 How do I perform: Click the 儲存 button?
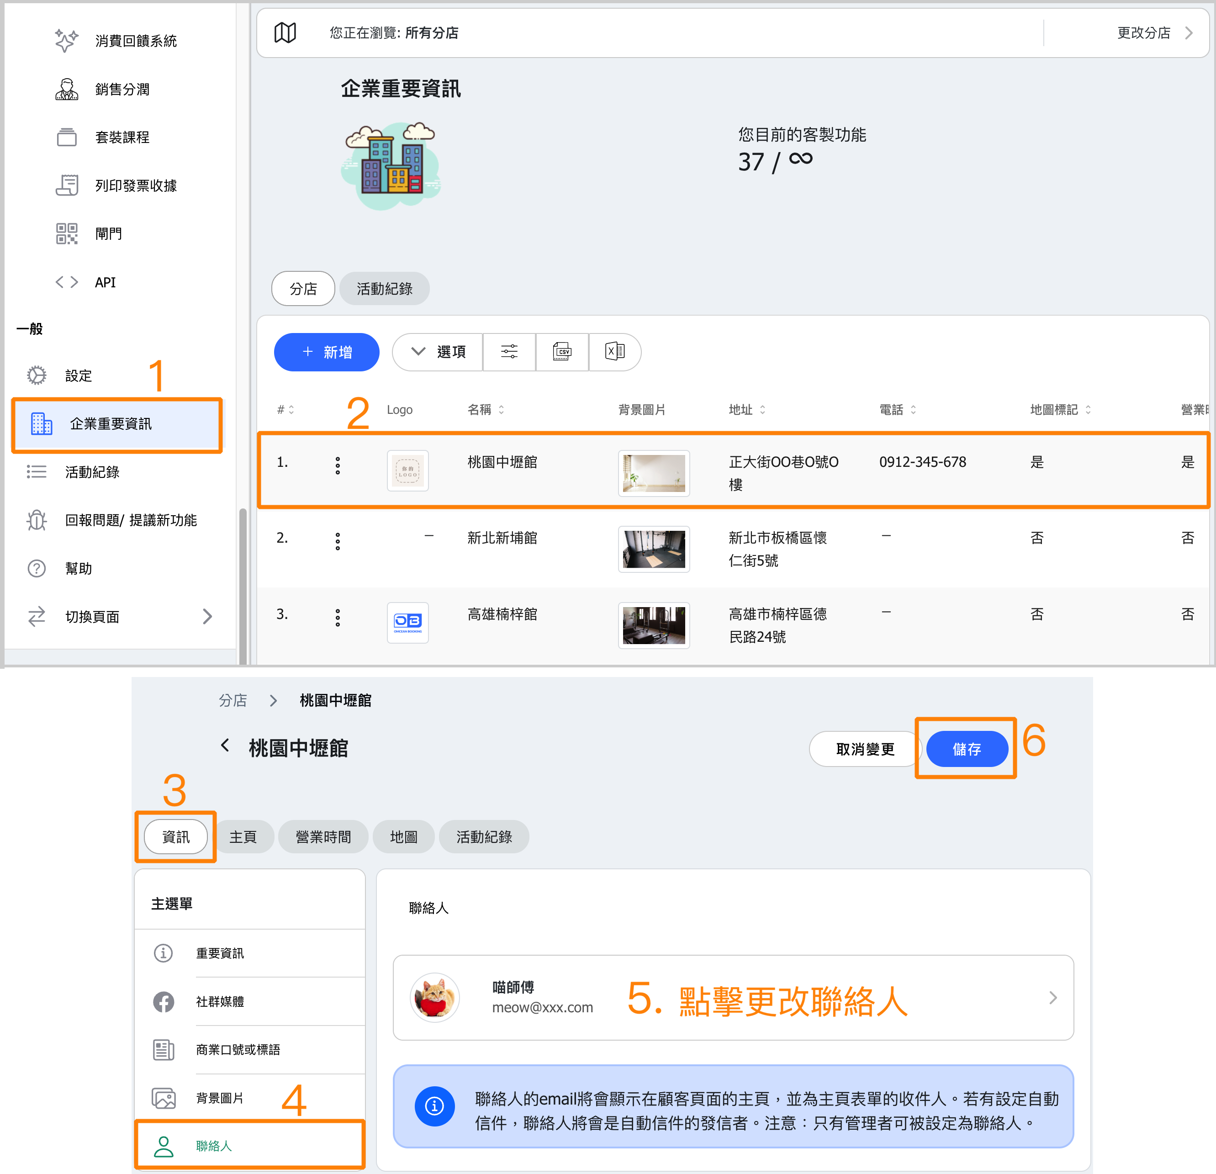pyautogui.click(x=966, y=749)
